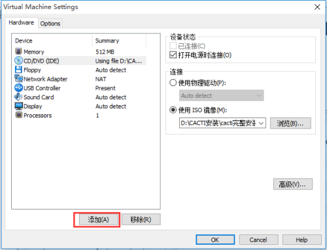Viewport: 327px width, 250px height.
Task: Click the Sound Card speaker icon
Action: (x=18, y=97)
